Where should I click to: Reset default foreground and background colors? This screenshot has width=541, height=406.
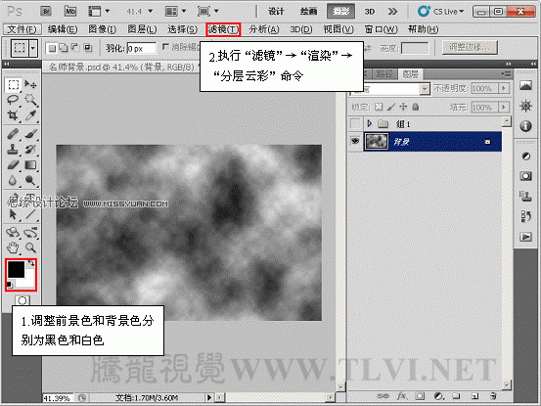coord(10,285)
